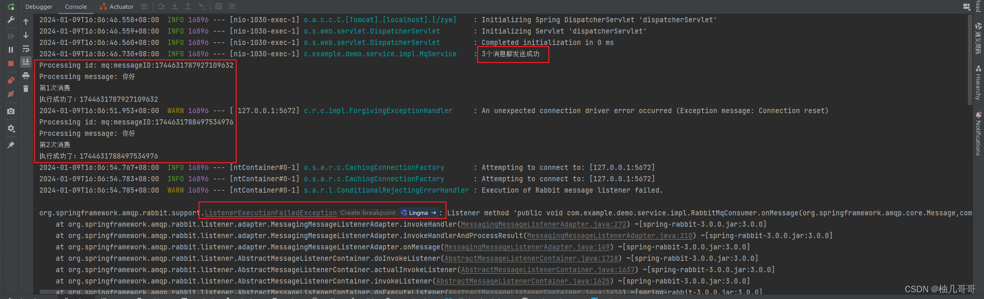Click the Resume Program icon
984x299 pixels.
[x=11, y=36]
